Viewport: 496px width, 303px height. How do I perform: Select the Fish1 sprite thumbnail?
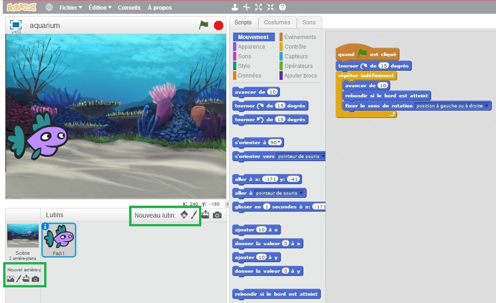(x=59, y=239)
